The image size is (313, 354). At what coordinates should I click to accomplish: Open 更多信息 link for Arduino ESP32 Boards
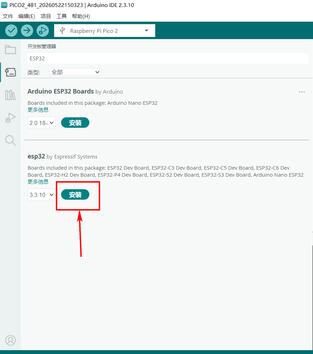(38, 110)
